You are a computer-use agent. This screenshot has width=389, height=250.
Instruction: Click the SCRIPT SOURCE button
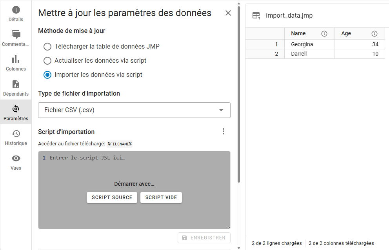pos(112,197)
